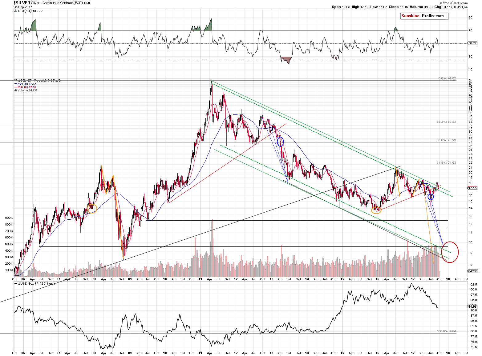
Task: Click the Fibonacci '0.0%: 49.82' label
Action: pyautogui.click(x=447, y=78)
